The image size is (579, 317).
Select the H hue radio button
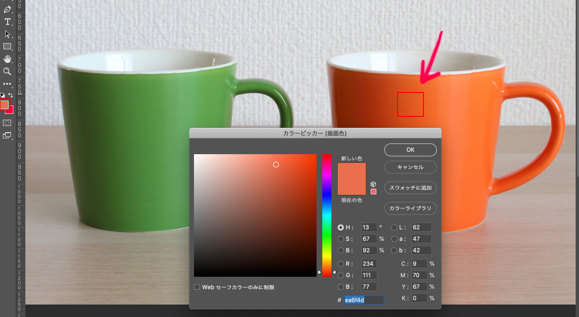click(341, 227)
